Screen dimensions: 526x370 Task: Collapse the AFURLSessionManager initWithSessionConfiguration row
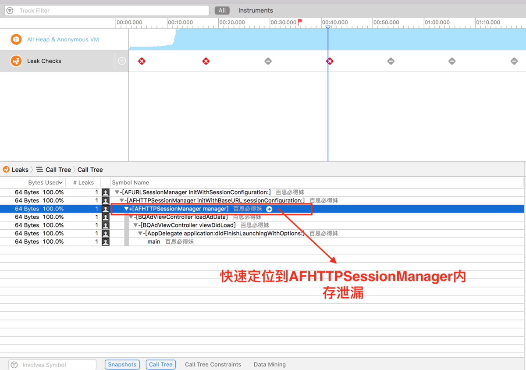[x=117, y=192]
